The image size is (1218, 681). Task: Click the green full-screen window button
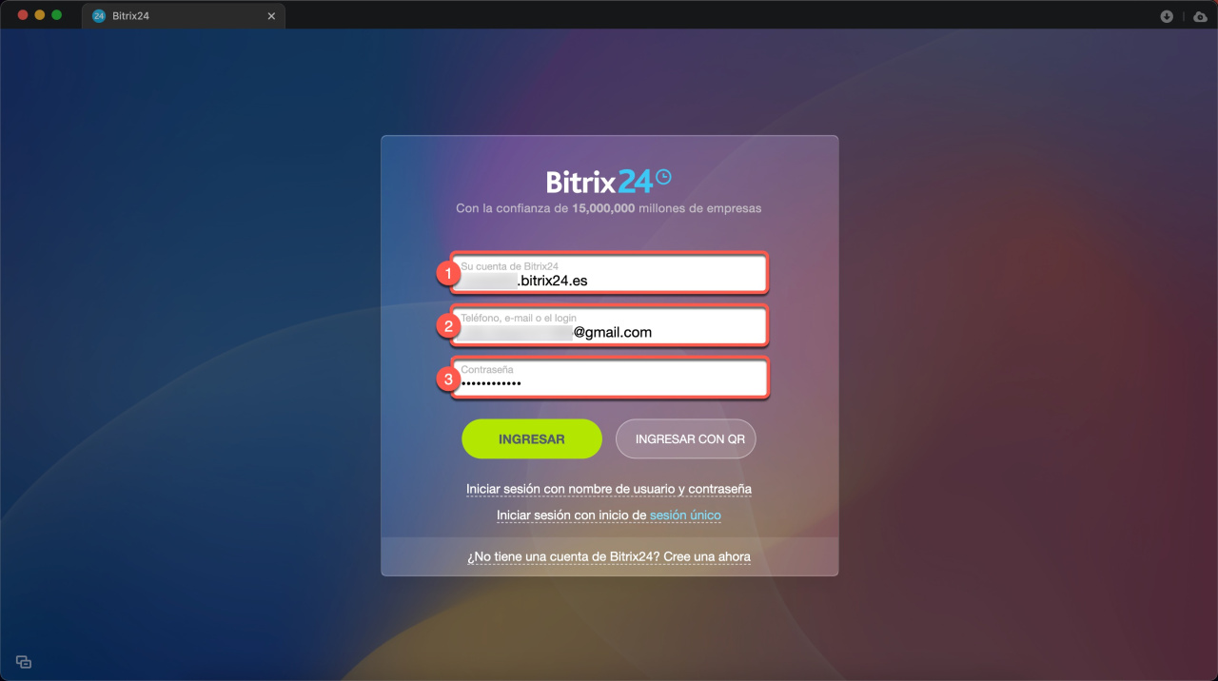pyautogui.click(x=57, y=15)
